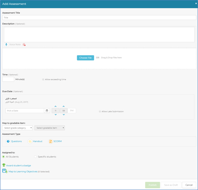Enable Allow Late Submission checkbox
The width and height of the screenshot is (198, 190).
click(100, 111)
